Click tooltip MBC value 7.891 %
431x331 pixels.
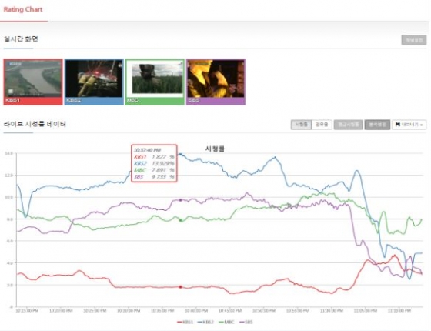pyautogui.click(x=163, y=170)
